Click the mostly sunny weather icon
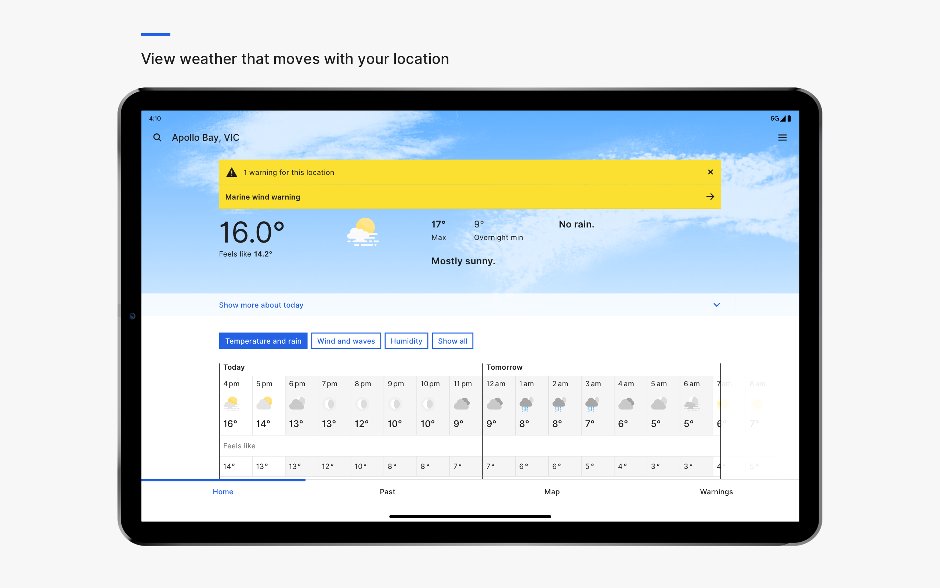This screenshot has height=588, width=940. [363, 232]
